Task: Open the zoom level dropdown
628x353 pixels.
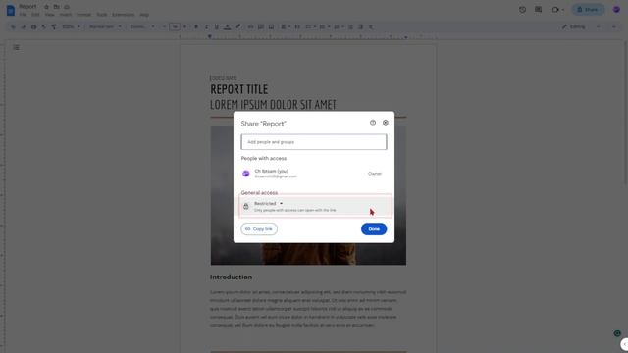Action: tap(72, 26)
